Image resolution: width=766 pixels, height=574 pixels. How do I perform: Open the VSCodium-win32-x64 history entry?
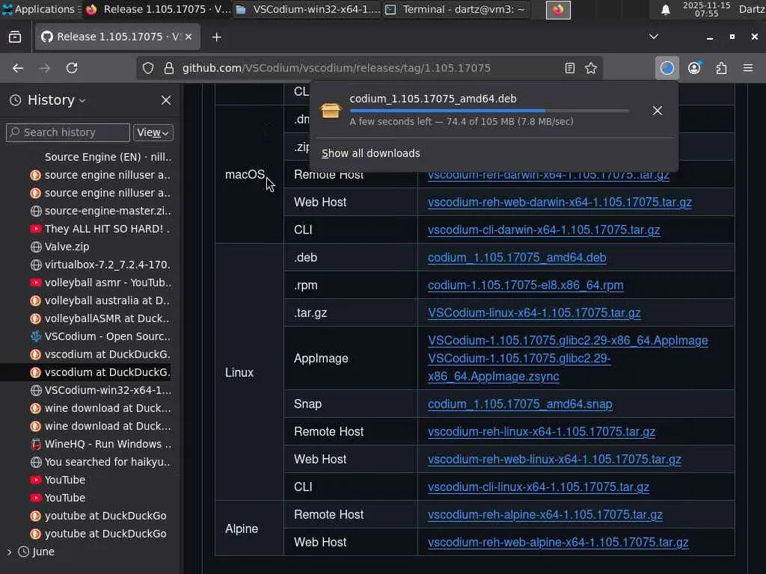tap(102, 390)
